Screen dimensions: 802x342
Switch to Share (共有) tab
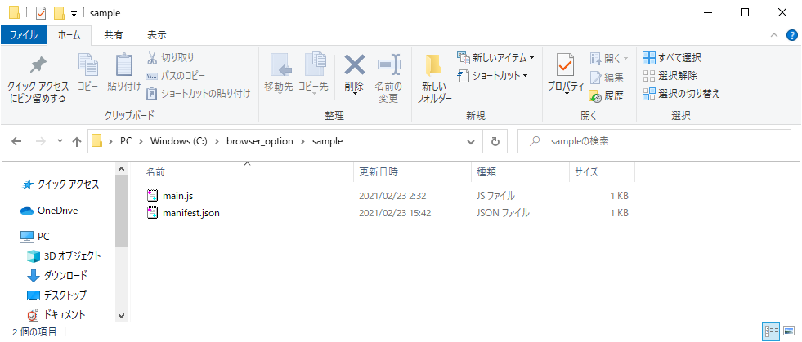point(114,35)
